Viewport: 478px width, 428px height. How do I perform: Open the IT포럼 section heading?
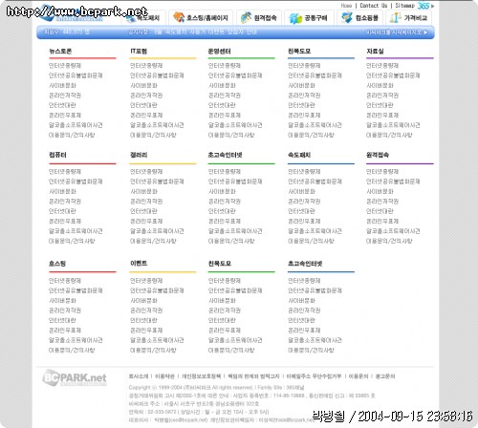tap(139, 52)
